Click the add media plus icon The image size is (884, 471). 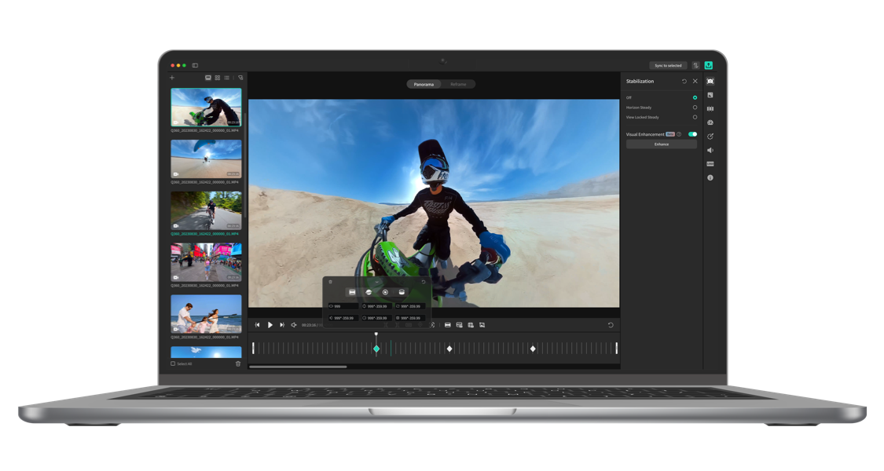click(x=173, y=78)
